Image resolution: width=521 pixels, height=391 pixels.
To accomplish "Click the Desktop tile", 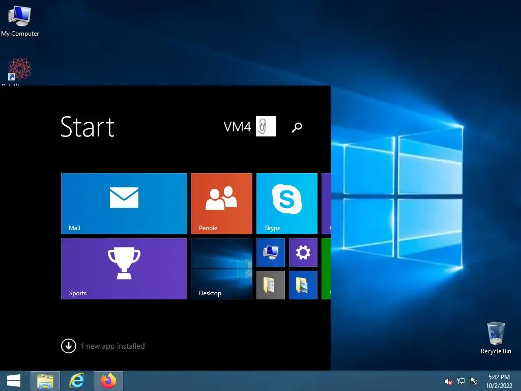I will tap(222, 269).
